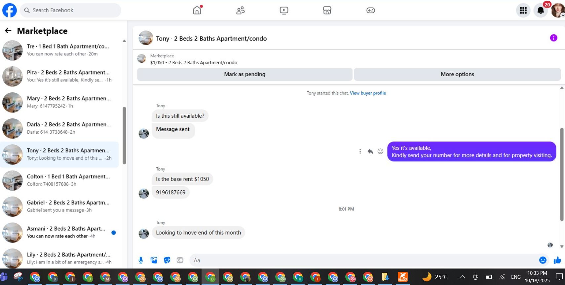This screenshot has height=285, width=565.
Task: Open the Video tab icon
Action: pyautogui.click(x=284, y=10)
